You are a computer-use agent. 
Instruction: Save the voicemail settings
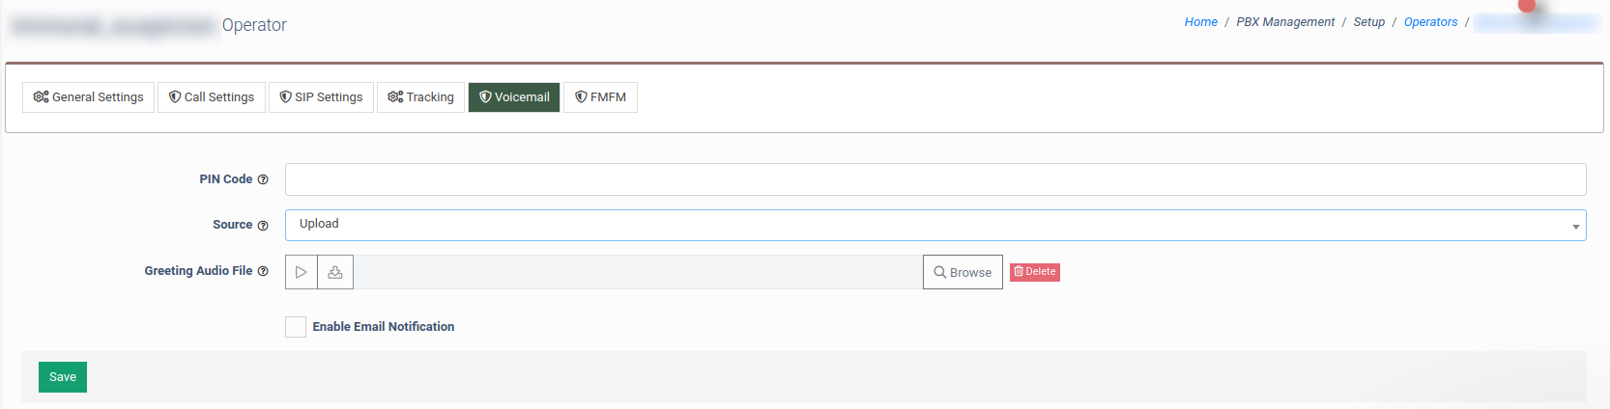[63, 377]
